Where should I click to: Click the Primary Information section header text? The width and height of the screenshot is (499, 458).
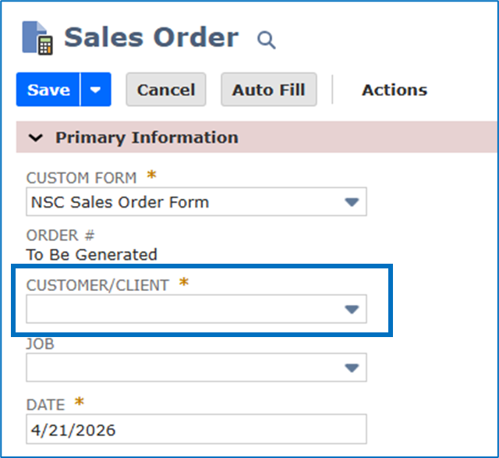[x=147, y=137]
